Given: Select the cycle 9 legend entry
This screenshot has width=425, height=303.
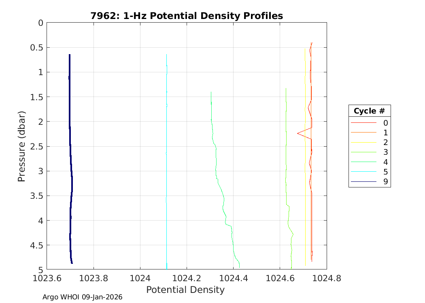Looking at the screenshot, I should 369,182.
